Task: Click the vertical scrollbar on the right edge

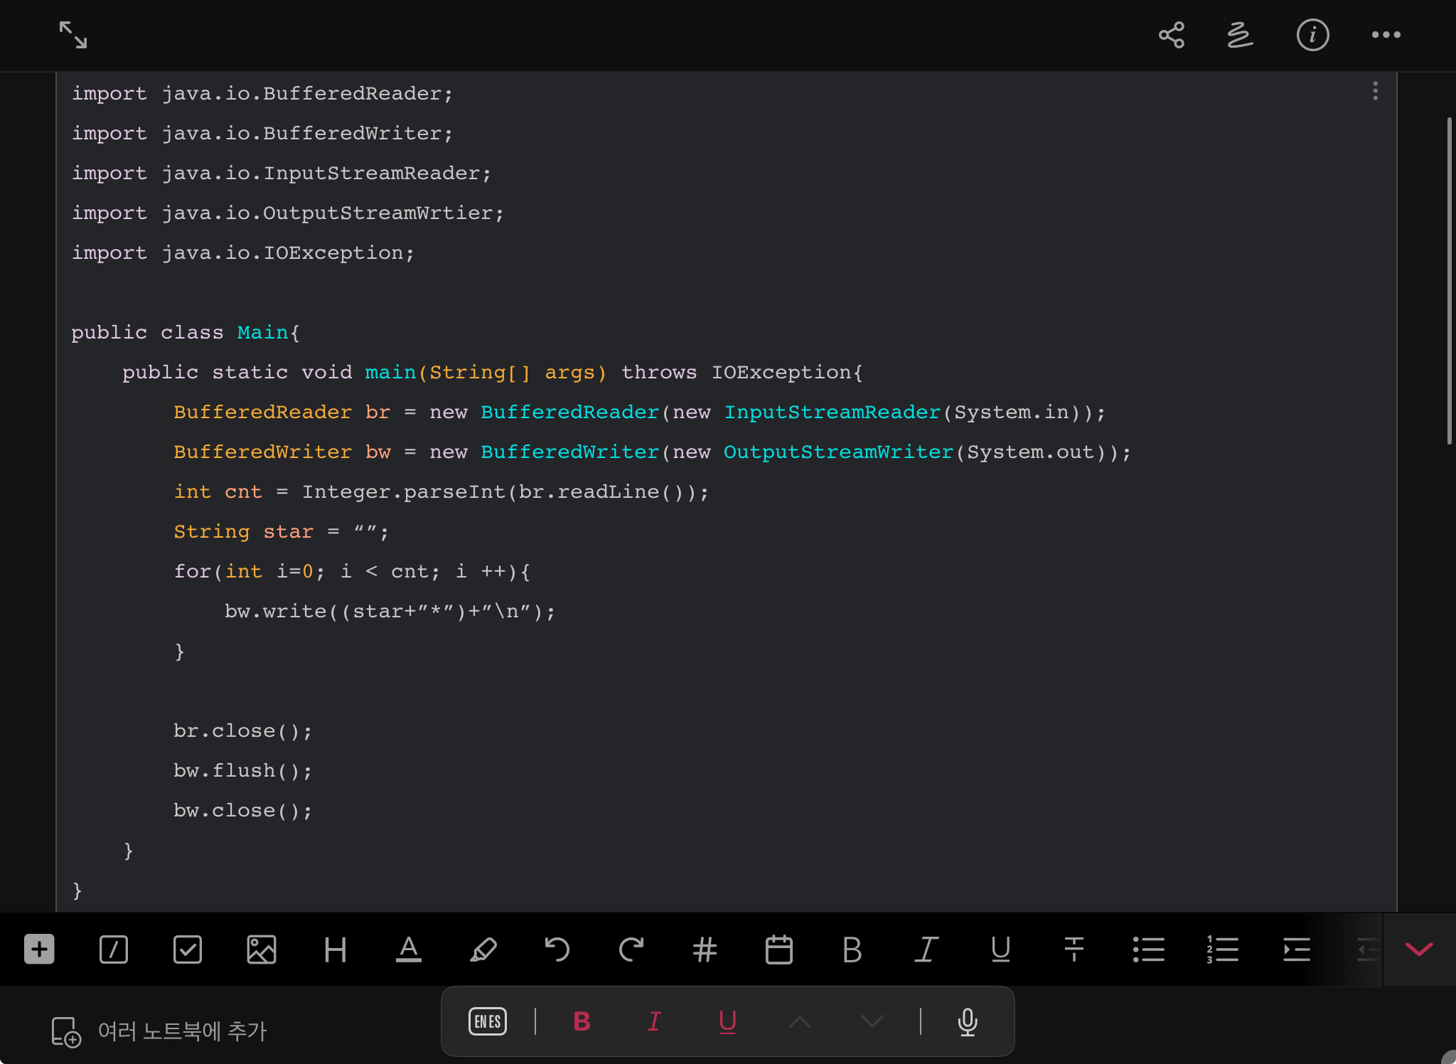Action: point(1449,281)
